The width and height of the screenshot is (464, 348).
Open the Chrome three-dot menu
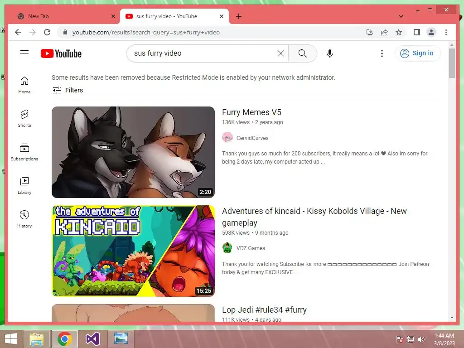pyautogui.click(x=446, y=32)
